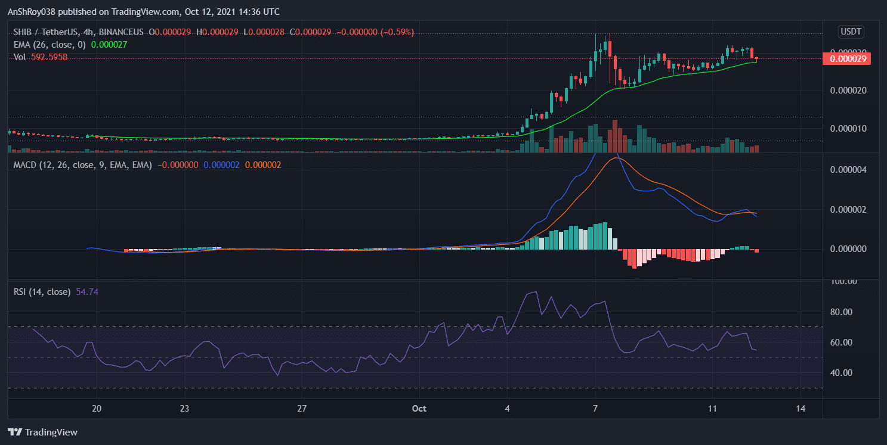Click the Oct label on time axis
Screen dimensions: 887x445
418,409
